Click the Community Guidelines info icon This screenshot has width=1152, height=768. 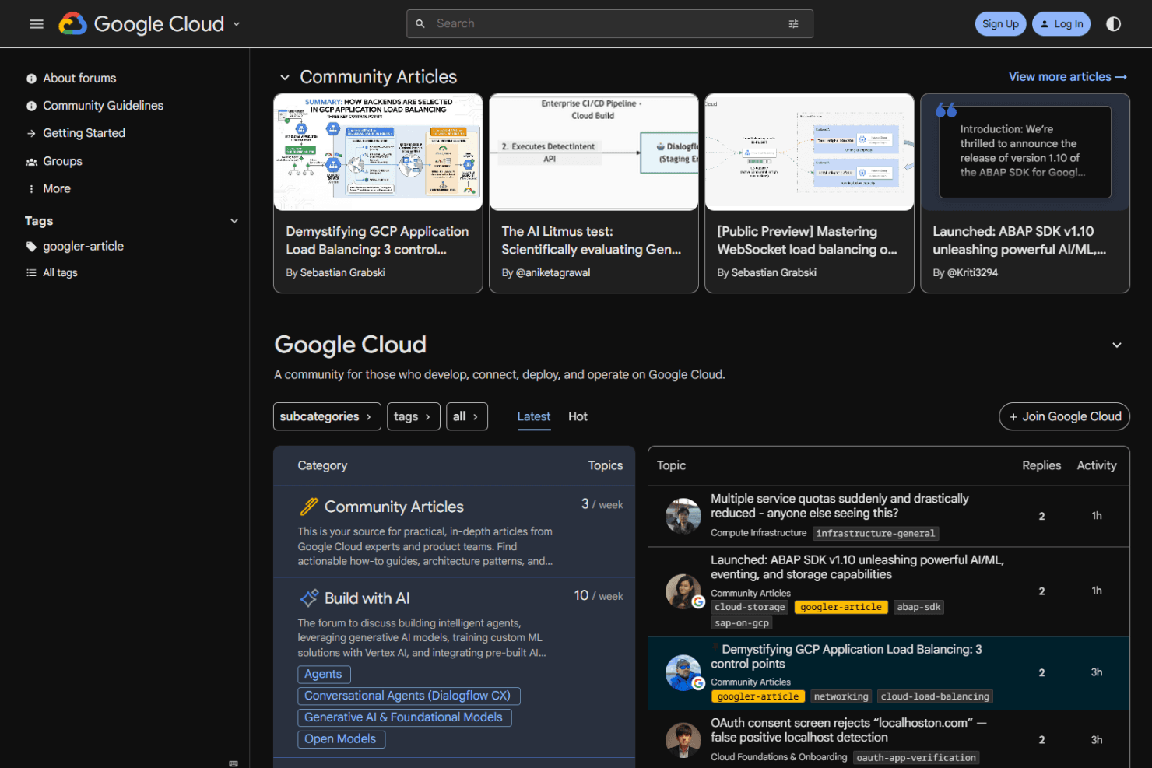point(31,106)
